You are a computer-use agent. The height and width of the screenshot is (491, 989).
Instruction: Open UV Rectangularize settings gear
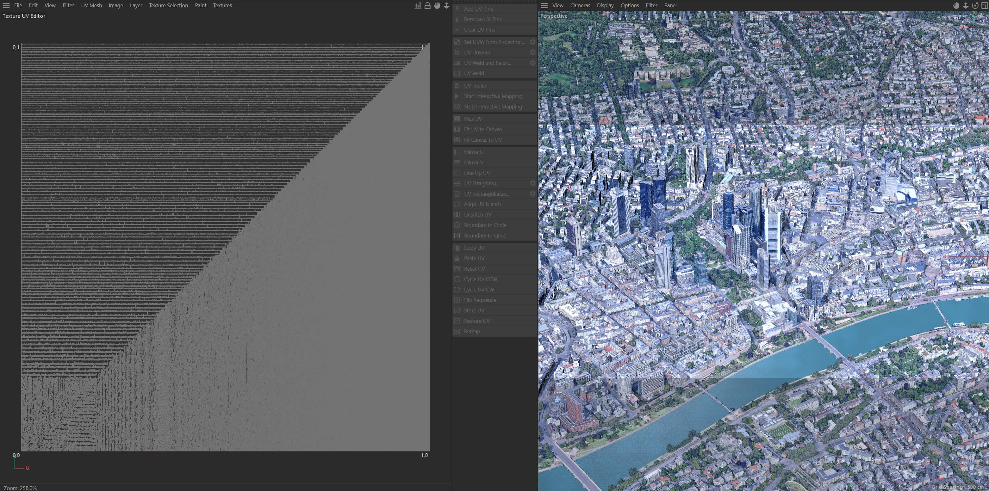coord(532,194)
